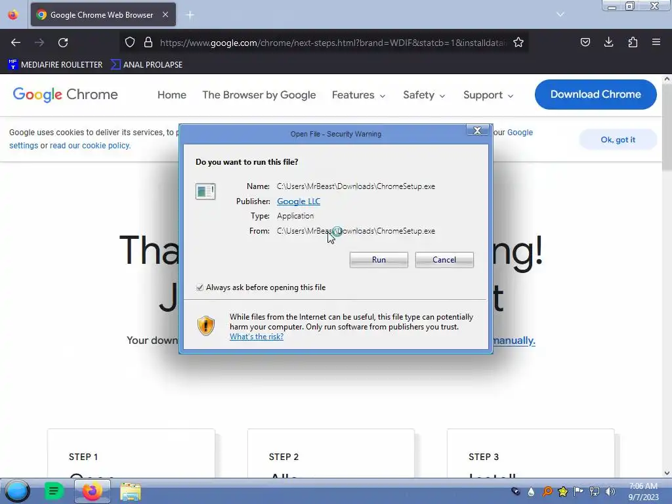This screenshot has width=672, height=504.
Task: Open the read our cookie policy link
Action: 90,146
